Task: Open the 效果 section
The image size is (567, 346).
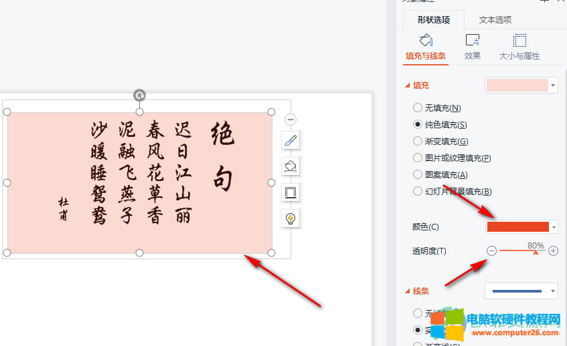Action: click(x=472, y=47)
